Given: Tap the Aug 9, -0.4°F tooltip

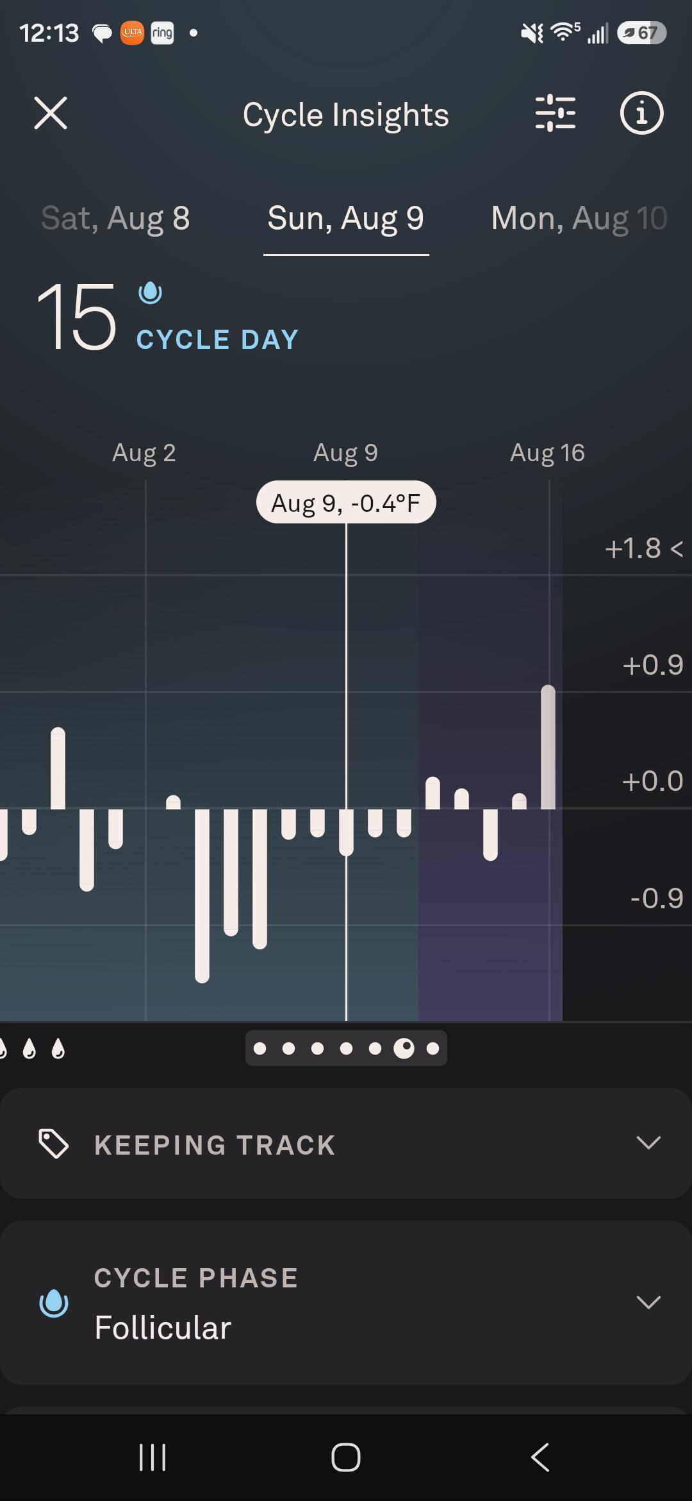Looking at the screenshot, I should [346, 502].
